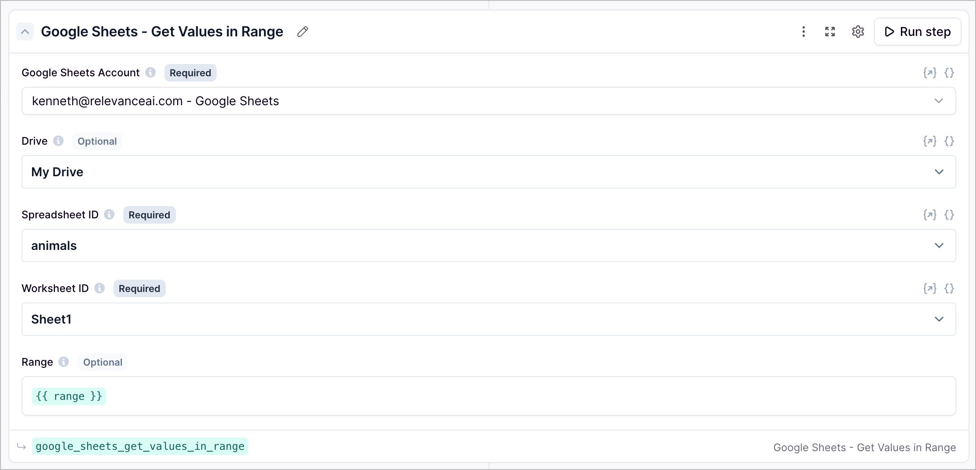Click the info icon next to Range

[63, 362]
